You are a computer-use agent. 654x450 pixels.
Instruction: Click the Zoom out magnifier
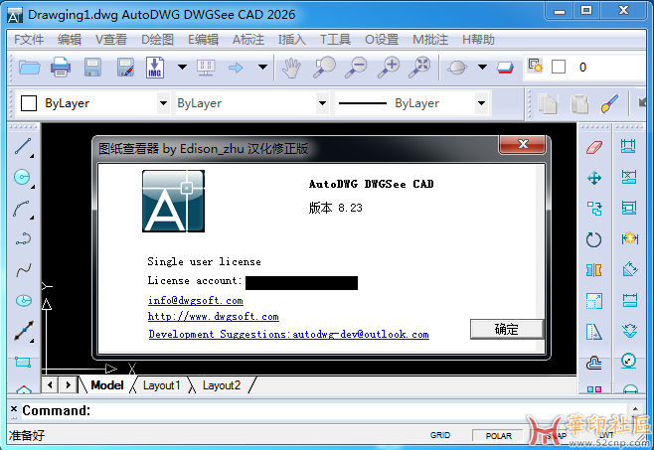(x=356, y=68)
